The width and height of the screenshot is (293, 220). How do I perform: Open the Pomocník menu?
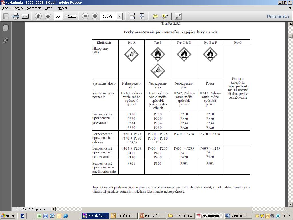(x=62, y=8)
